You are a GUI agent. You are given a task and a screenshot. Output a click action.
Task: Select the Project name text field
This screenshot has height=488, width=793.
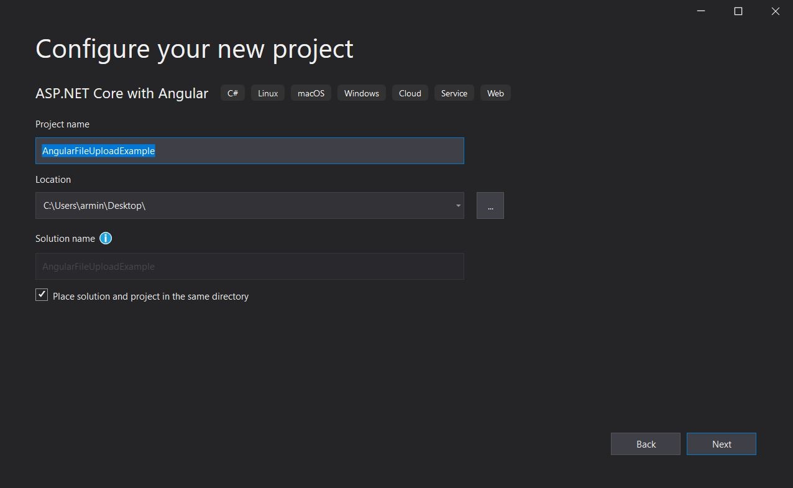[249, 150]
